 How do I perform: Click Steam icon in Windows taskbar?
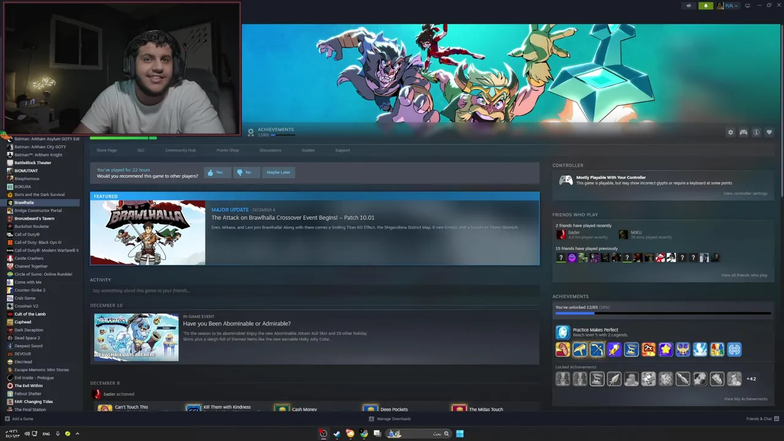(x=336, y=434)
